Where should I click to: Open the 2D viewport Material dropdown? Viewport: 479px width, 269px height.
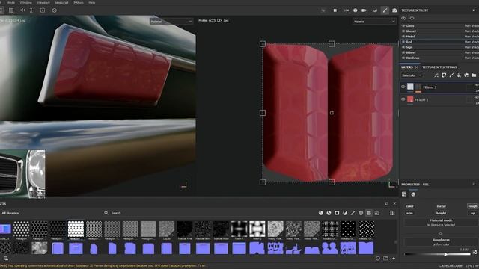coord(374,22)
